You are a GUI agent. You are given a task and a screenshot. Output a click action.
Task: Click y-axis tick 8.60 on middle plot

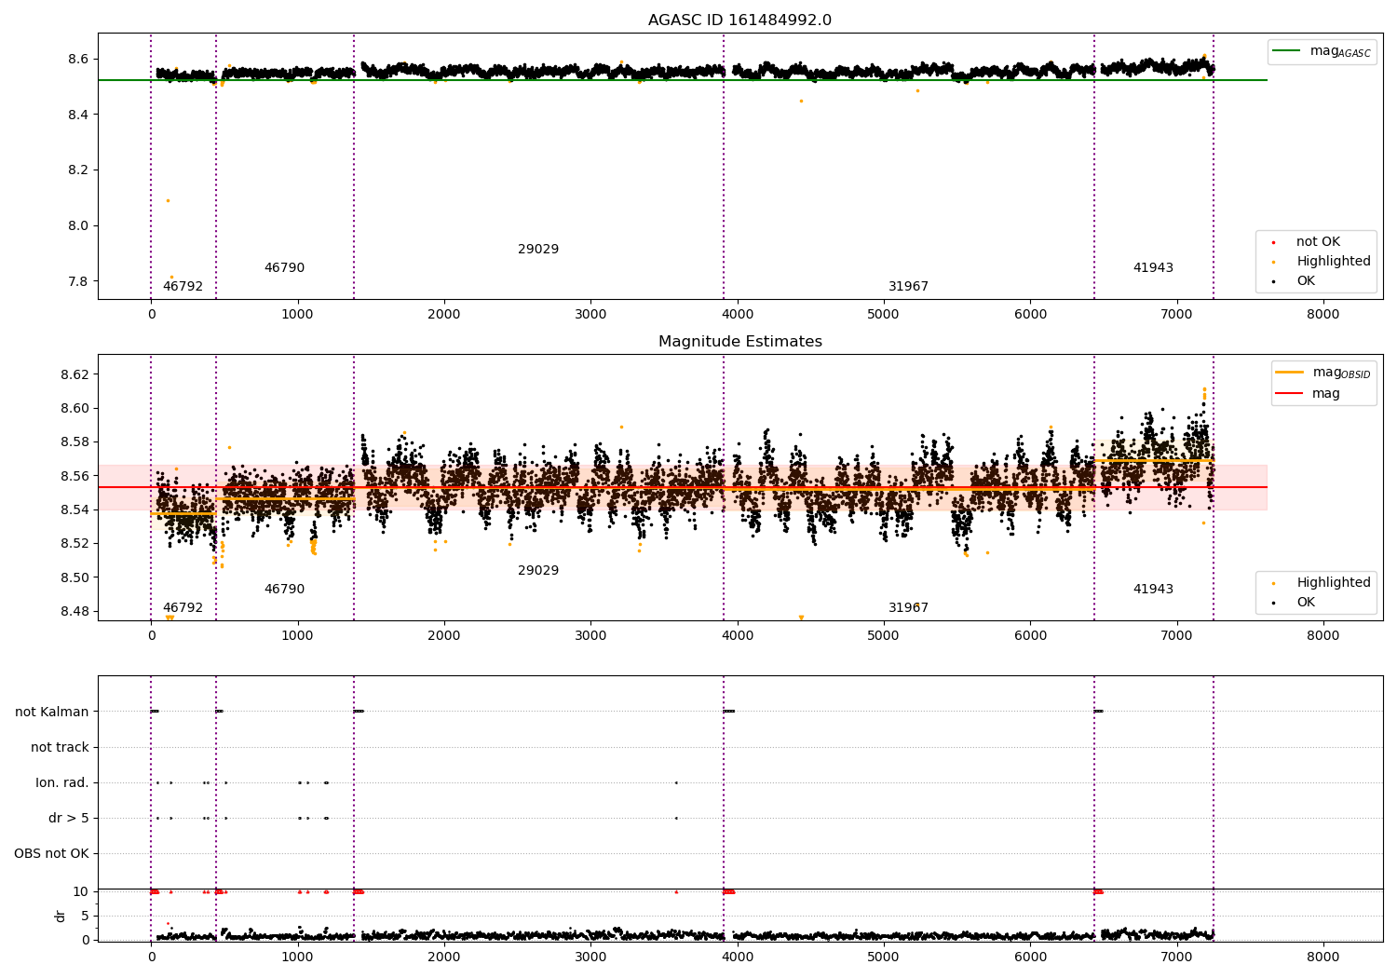click(x=75, y=409)
